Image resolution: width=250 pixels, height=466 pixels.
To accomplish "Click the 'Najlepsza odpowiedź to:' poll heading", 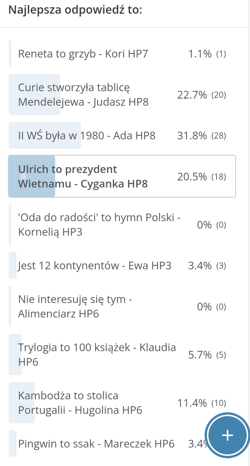I will tap(75, 10).
